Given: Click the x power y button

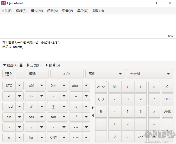Looking at the screenshot, I should pos(154,87).
